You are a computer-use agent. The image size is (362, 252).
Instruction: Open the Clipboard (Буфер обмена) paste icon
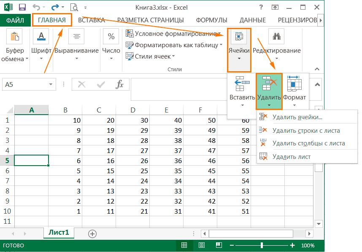[15, 38]
